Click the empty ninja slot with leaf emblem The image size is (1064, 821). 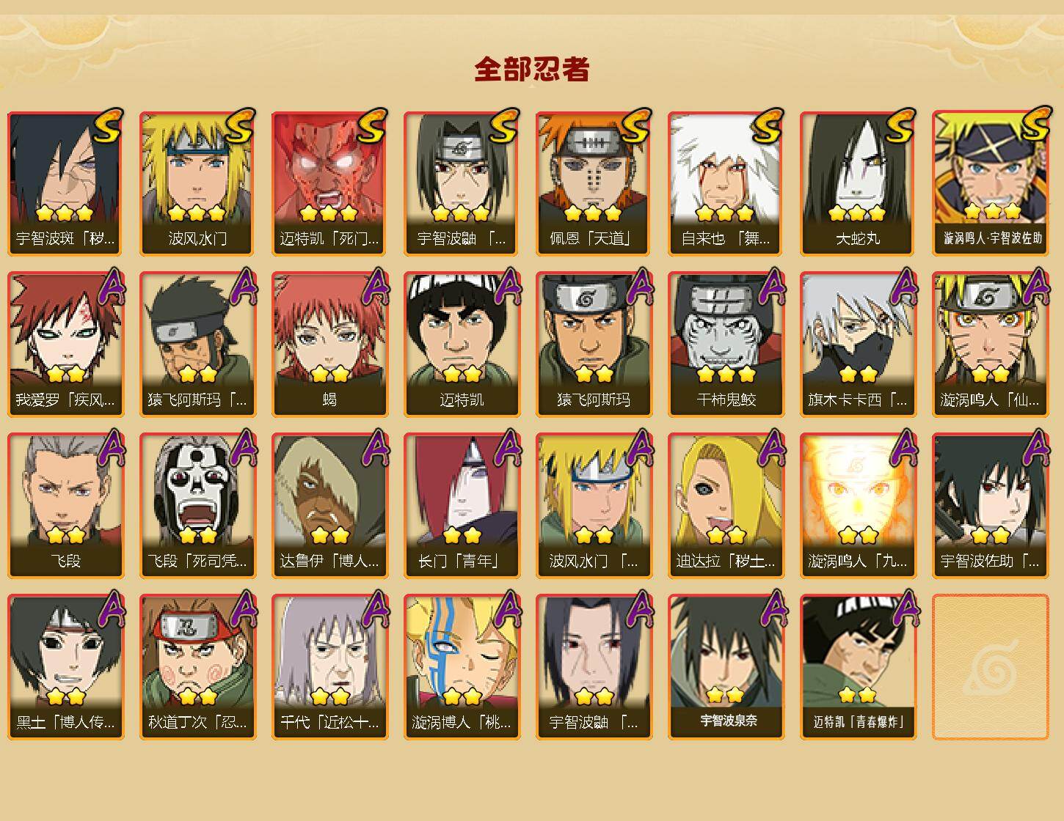pos(990,667)
